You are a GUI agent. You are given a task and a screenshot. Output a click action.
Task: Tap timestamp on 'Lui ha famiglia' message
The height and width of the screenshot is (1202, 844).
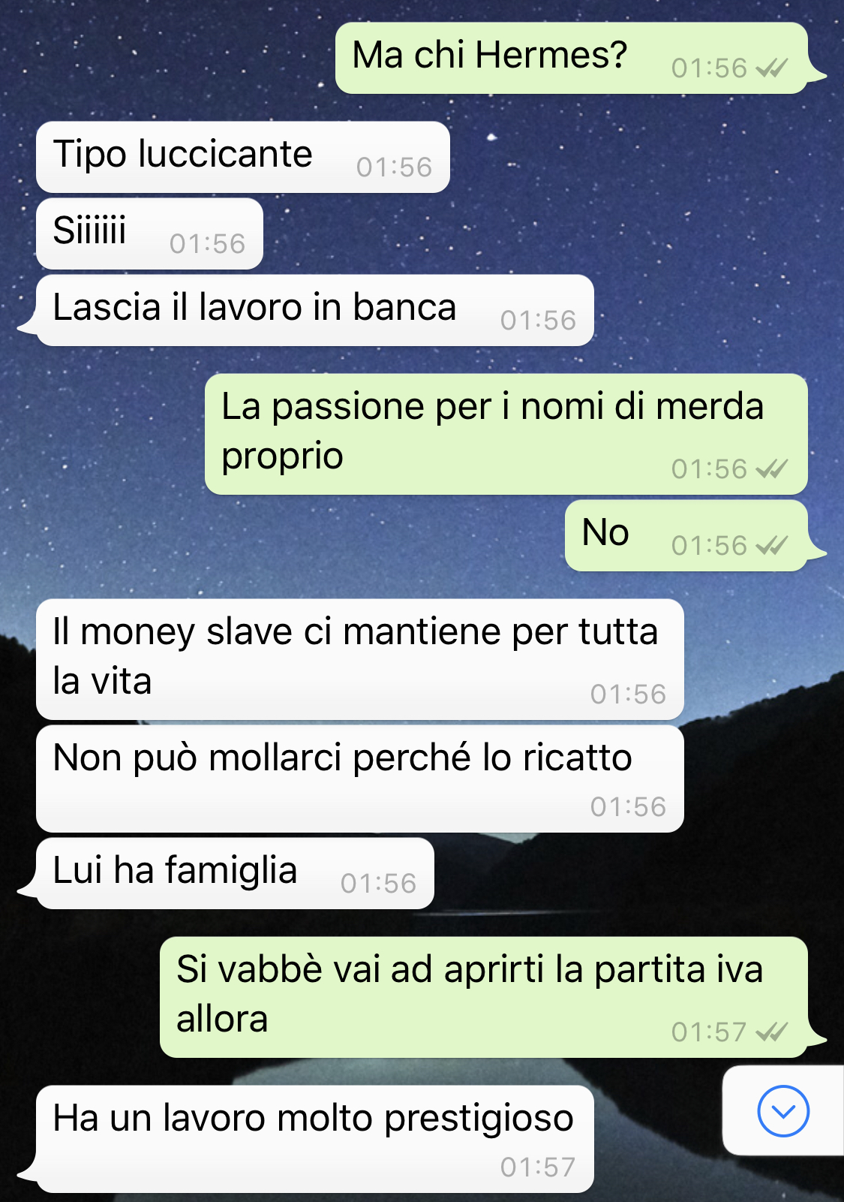tap(379, 884)
